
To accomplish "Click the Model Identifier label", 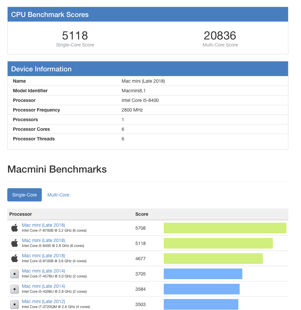I will 30,91.
